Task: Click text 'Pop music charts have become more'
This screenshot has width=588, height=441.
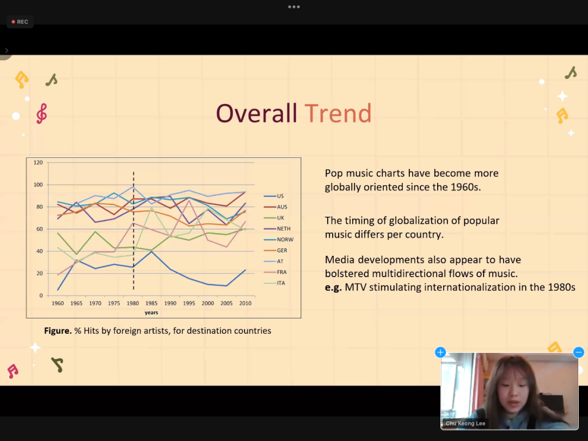Action: 412,173
